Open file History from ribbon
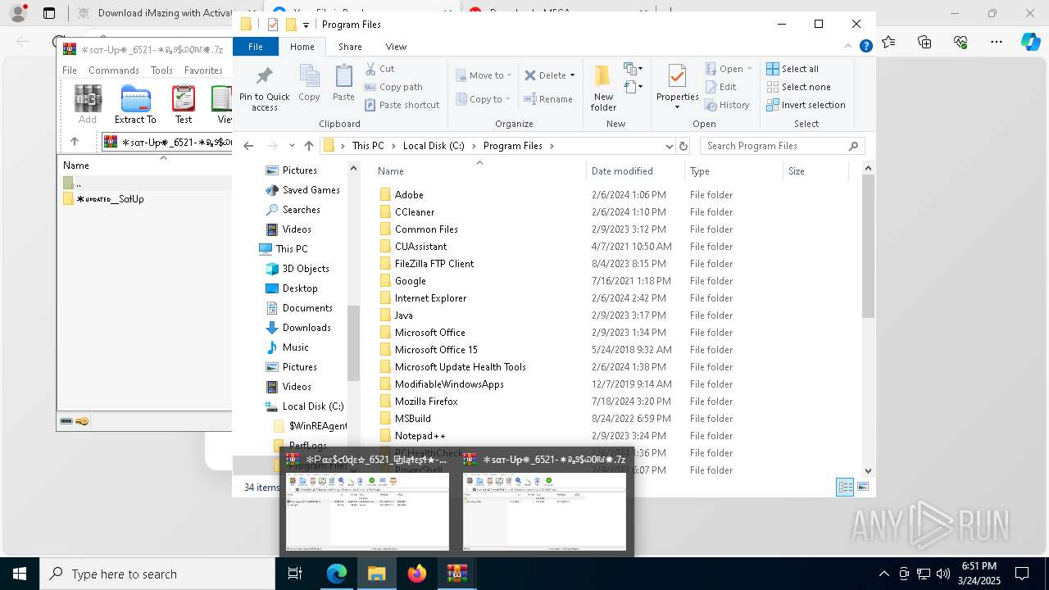 point(727,105)
